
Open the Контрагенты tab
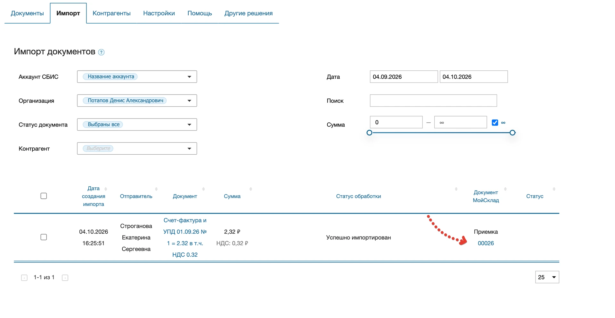pyautogui.click(x=111, y=13)
